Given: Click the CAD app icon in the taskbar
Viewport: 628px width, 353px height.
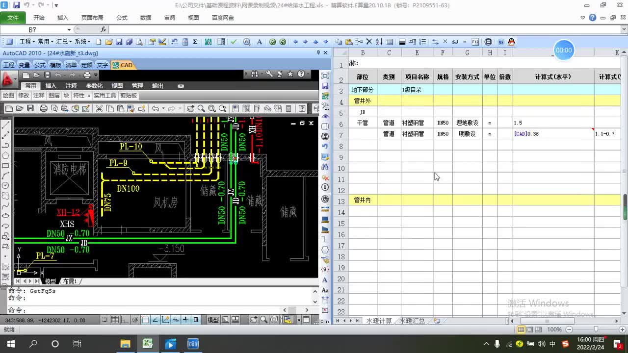Looking at the screenshot, I should point(193,344).
